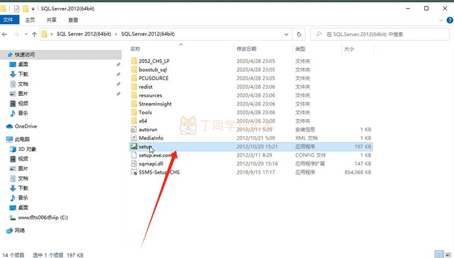
Task: Click the refresh button in address bar
Action: pyautogui.click(x=299, y=34)
